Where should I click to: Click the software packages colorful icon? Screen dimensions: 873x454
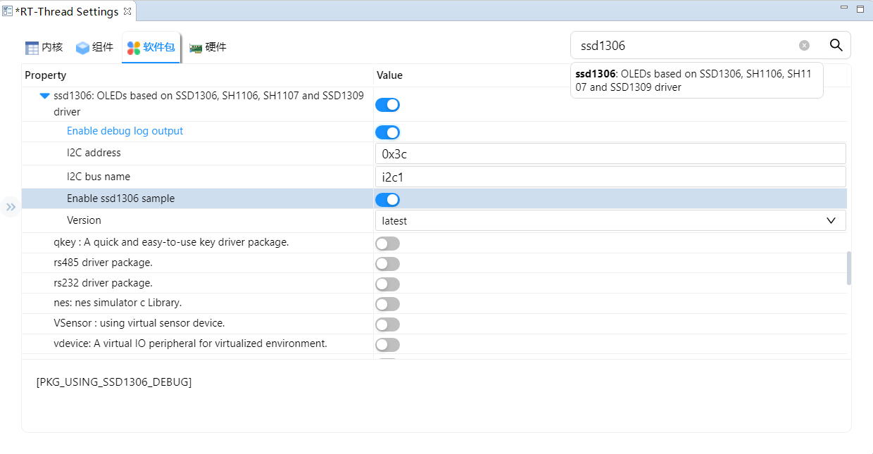134,48
